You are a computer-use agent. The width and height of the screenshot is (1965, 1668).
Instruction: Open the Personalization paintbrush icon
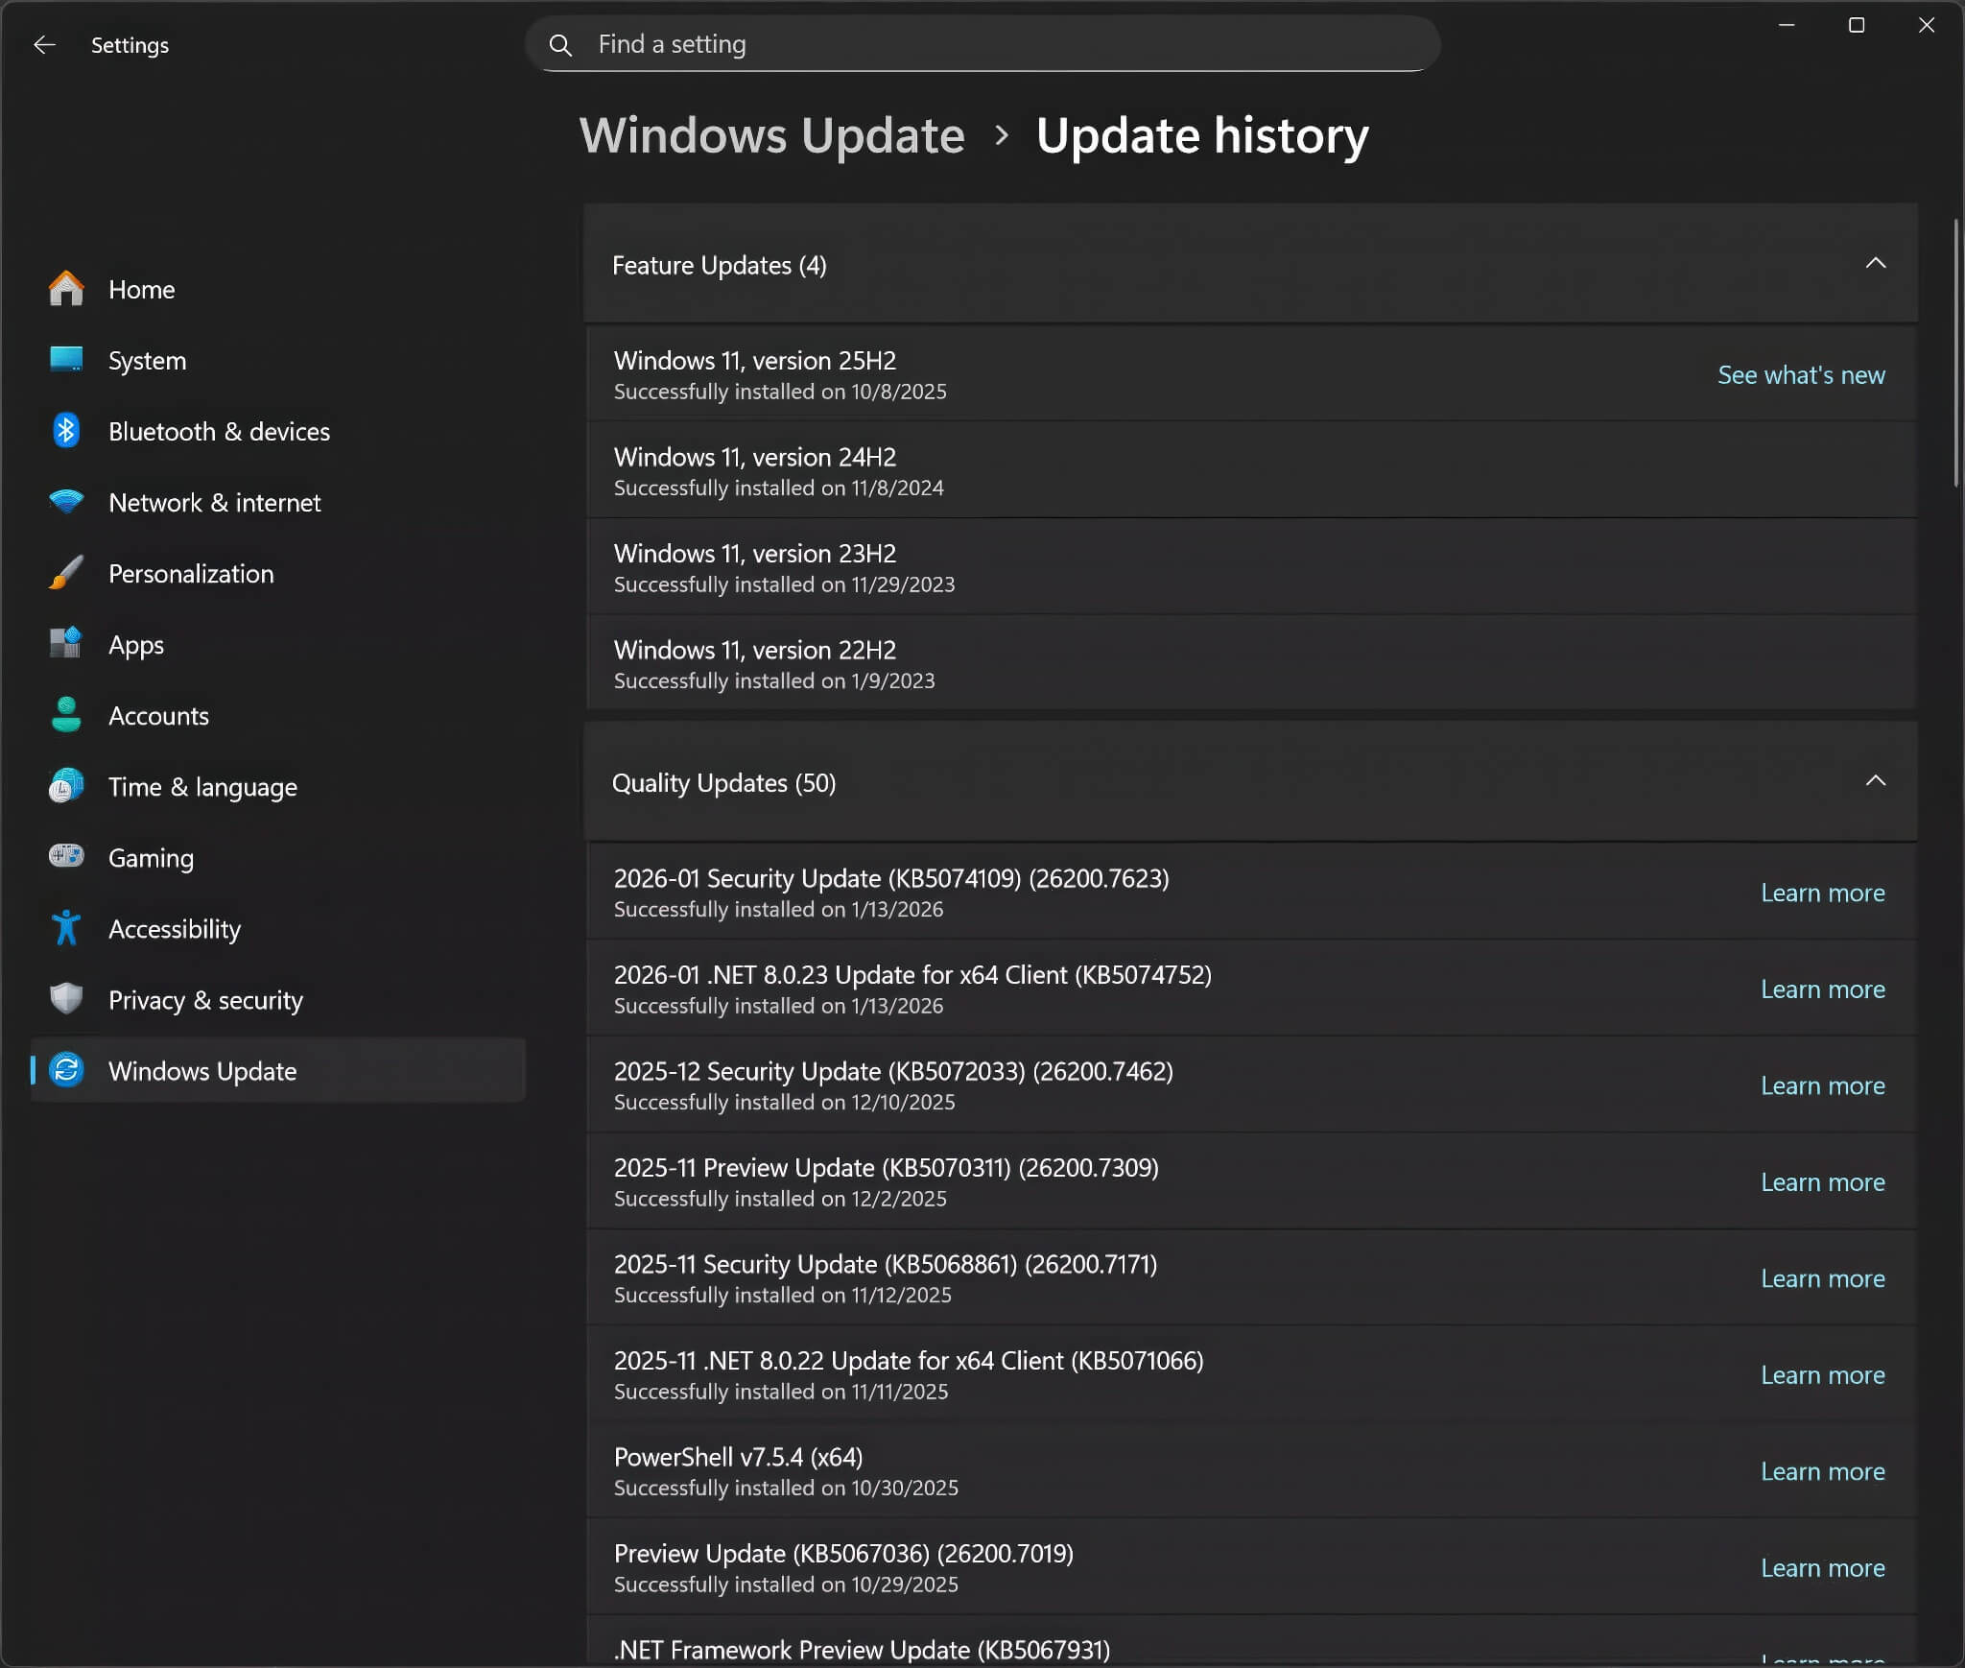pyautogui.click(x=66, y=573)
